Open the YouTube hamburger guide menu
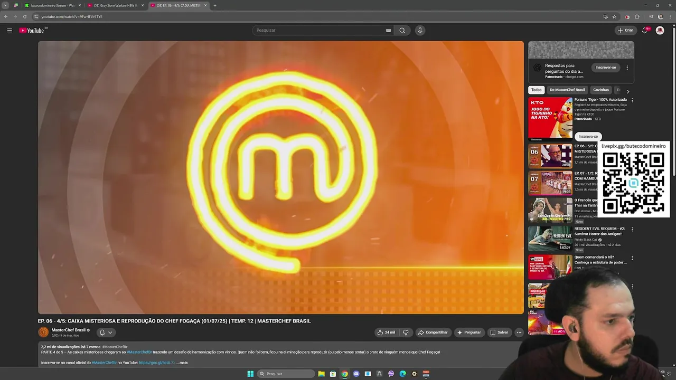This screenshot has width=676, height=380. pyautogui.click(x=10, y=30)
